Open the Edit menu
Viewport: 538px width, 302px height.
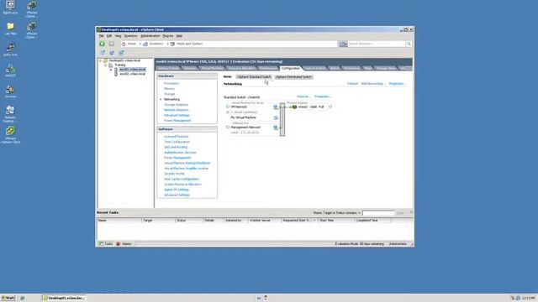point(109,36)
